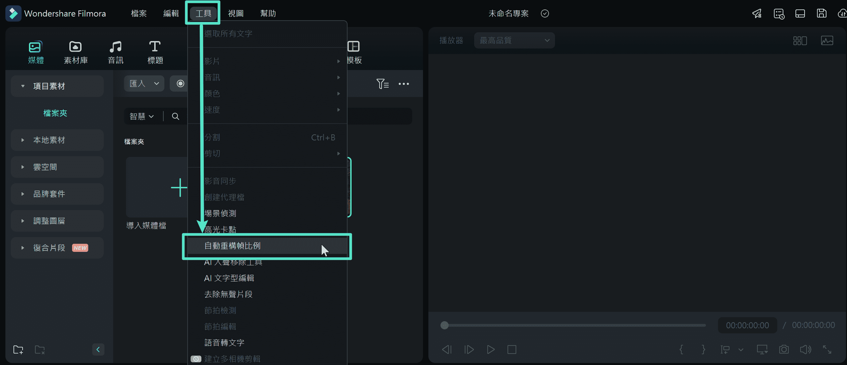
Task: Click the player progress slider handle
Action: [445, 325]
